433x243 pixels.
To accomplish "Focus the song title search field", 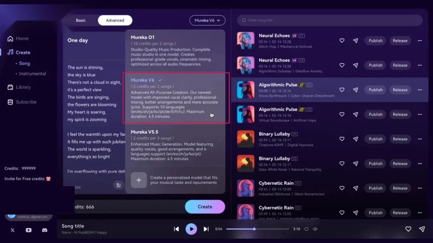I will (x=330, y=21).
